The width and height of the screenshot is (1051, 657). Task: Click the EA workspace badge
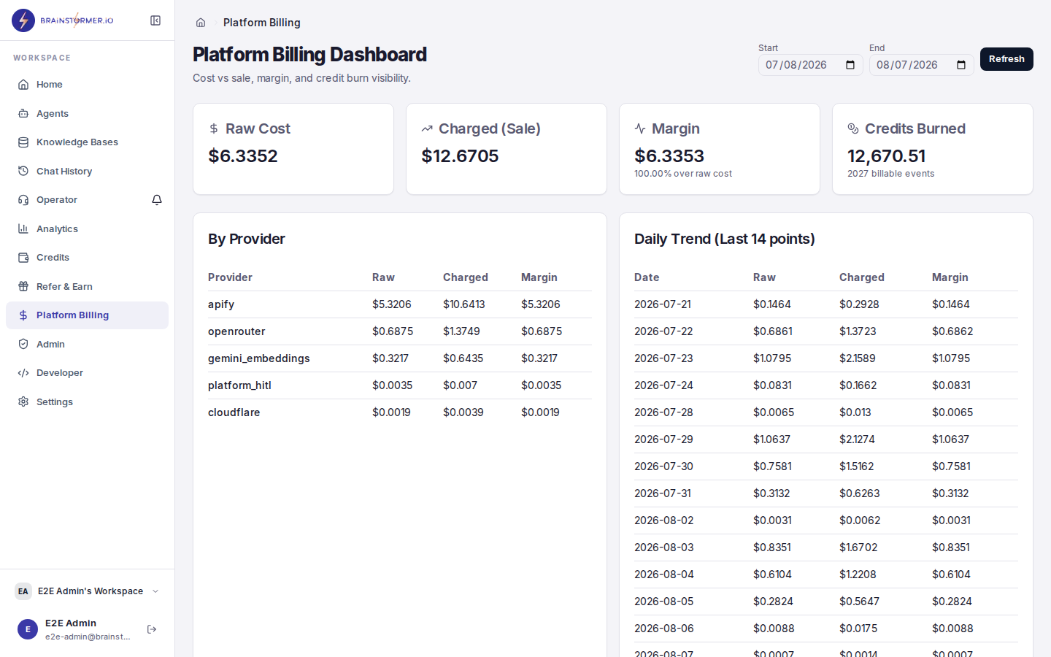[23, 591]
